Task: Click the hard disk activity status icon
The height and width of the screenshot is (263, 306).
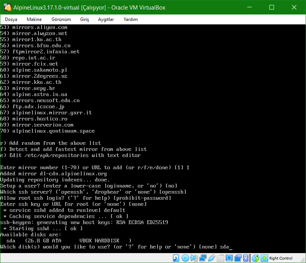Action: (176, 258)
